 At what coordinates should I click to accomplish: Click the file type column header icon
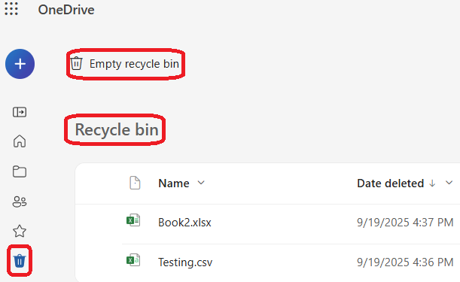(135, 183)
